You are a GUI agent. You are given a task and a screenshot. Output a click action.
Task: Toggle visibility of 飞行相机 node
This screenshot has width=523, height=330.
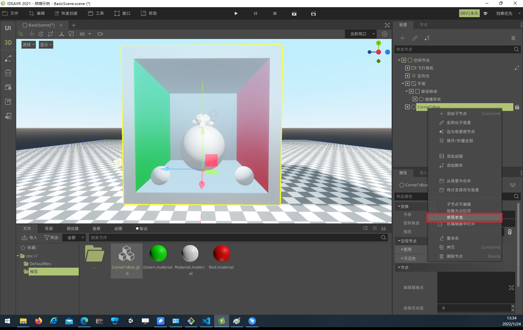(408, 68)
